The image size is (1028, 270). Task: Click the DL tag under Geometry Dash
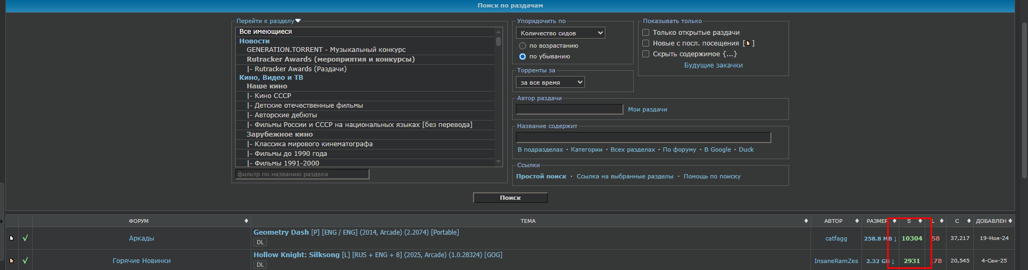[260, 242]
